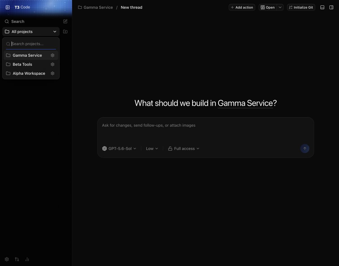Select Gamma Service in the project list
The height and width of the screenshot is (266, 339).
tap(31, 55)
